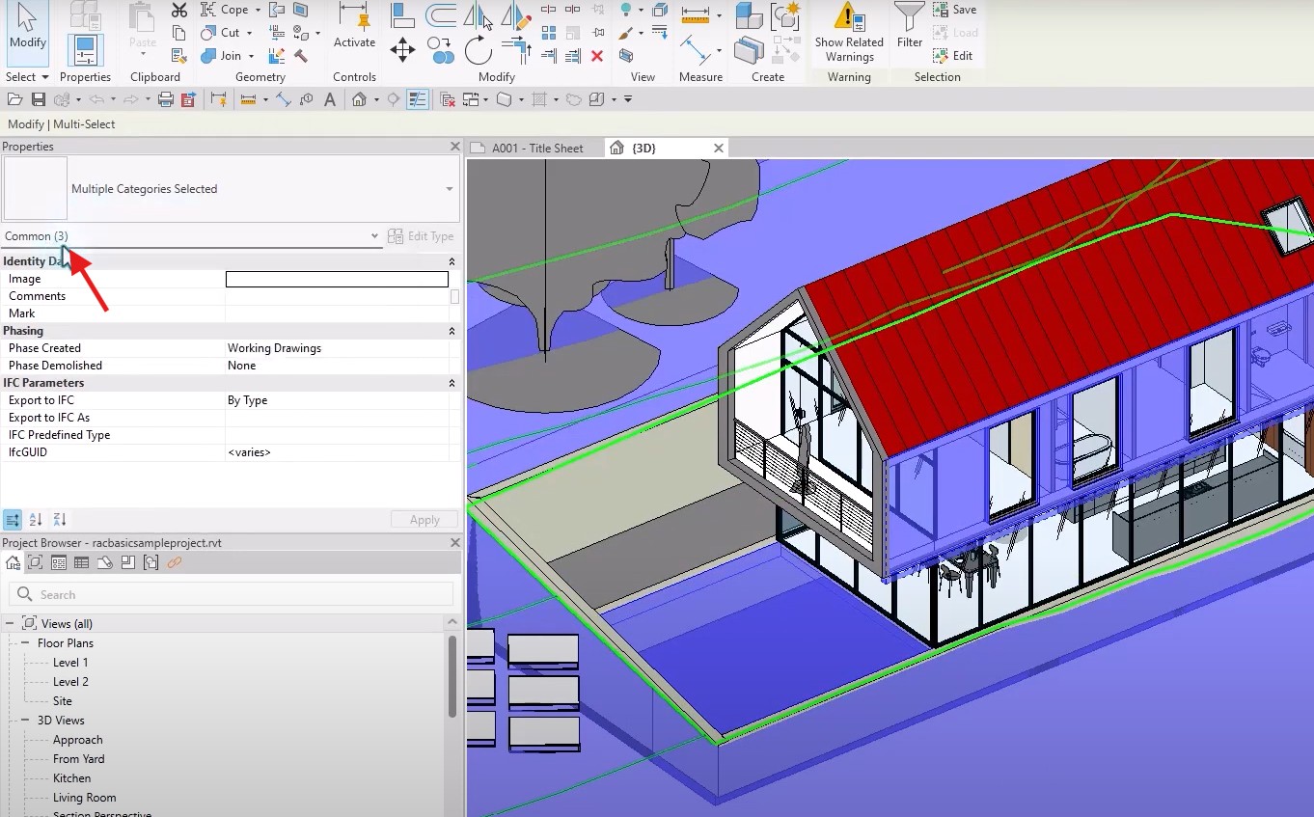The image size is (1314, 817).
Task: Open the selection Filter funnel
Action: [909, 27]
